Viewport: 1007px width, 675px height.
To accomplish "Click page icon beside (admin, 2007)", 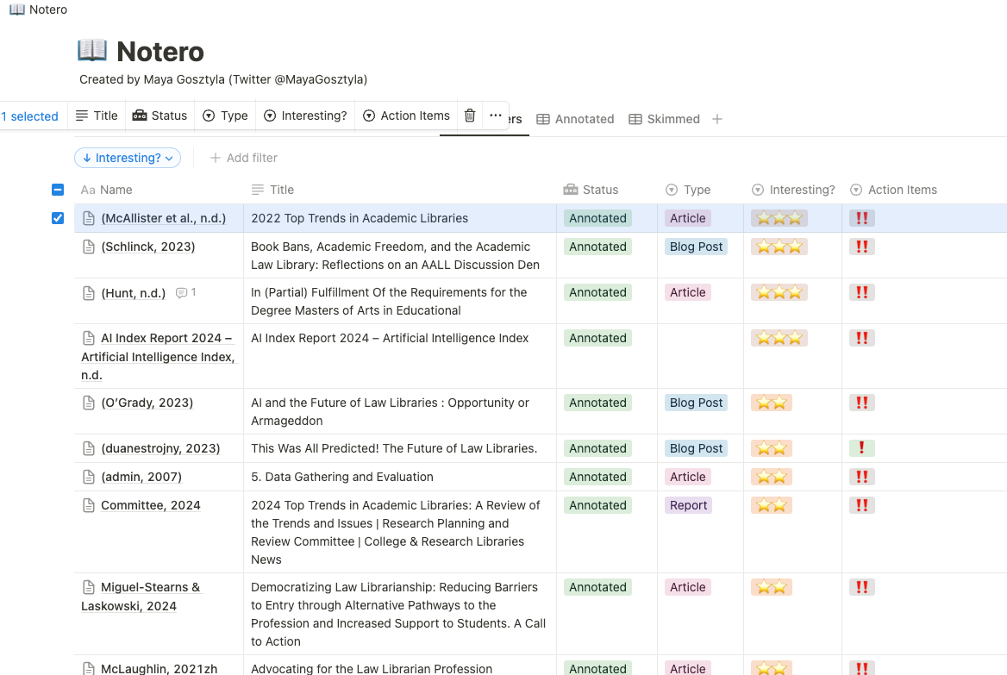I will 88,477.
